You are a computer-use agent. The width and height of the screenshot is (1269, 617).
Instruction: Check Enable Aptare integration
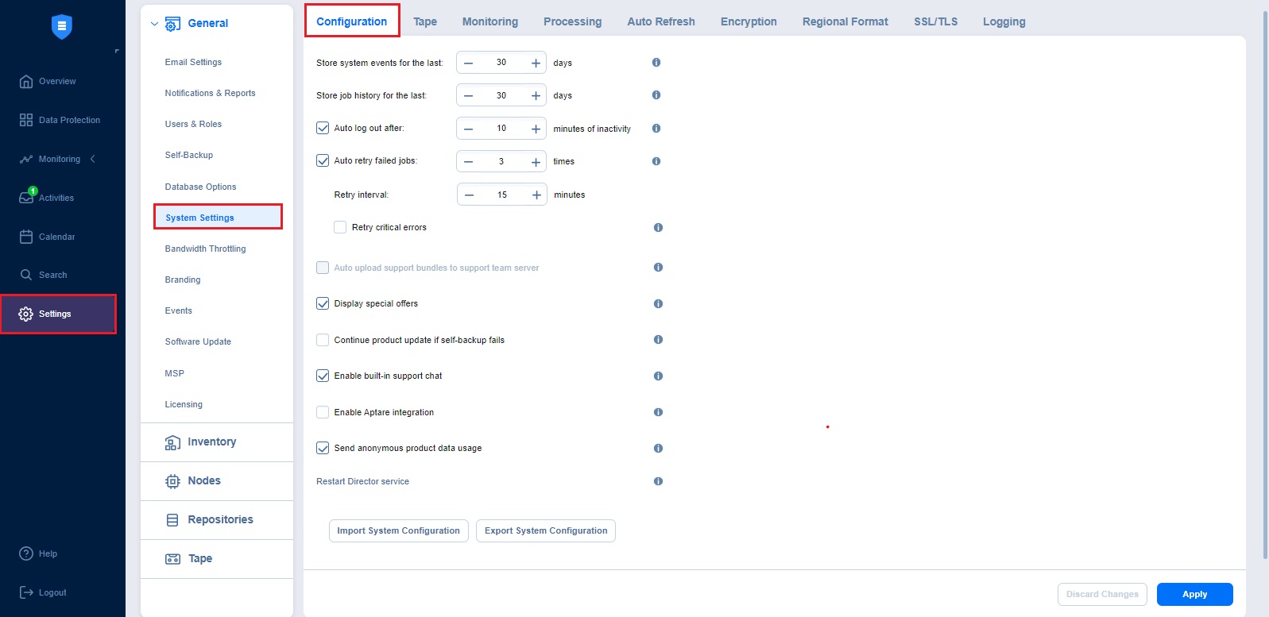(323, 412)
